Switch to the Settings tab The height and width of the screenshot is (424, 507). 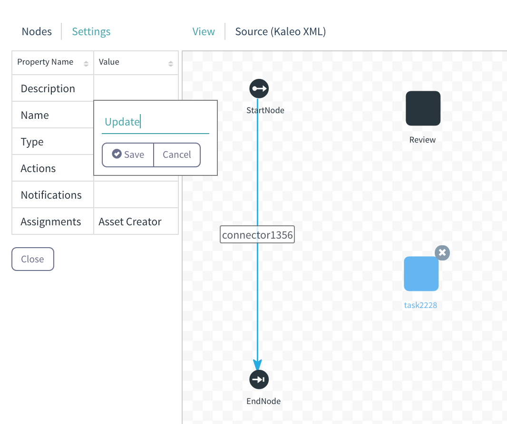coord(91,32)
